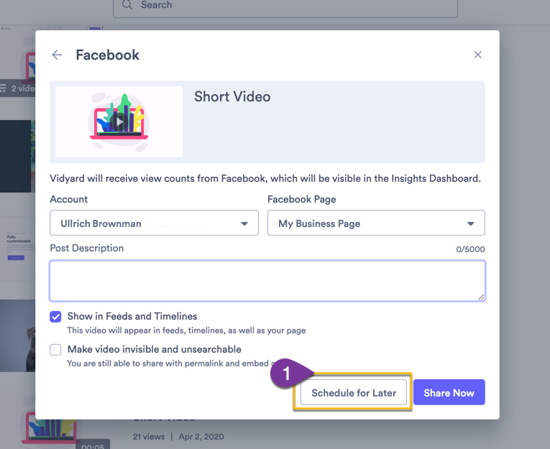550x449 pixels.
Task: Go back using the arrow beside Facebook
Action: pyautogui.click(x=57, y=55)
